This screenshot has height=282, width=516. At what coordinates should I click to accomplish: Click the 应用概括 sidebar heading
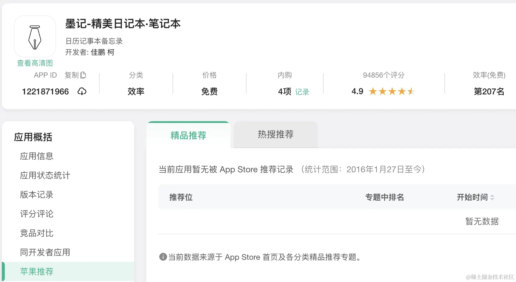pyautogui.click(x=33, y=137)
